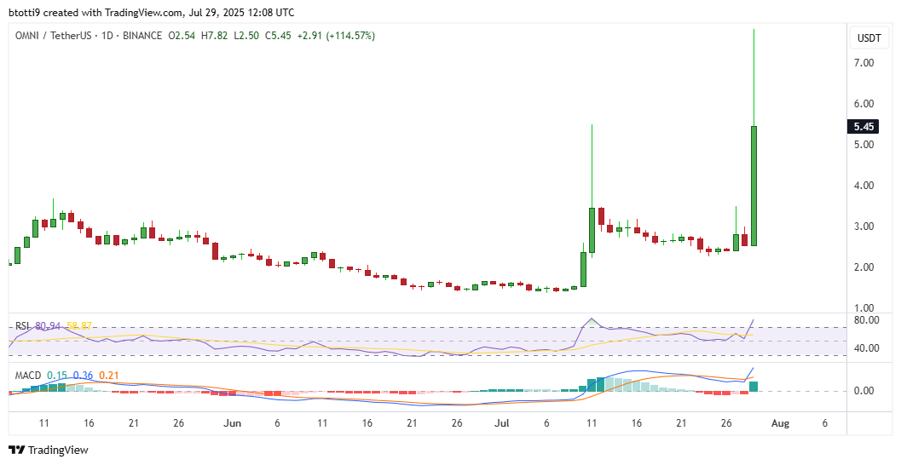
Task: Click the 5.45 current price tag
Action: [865, 127]
